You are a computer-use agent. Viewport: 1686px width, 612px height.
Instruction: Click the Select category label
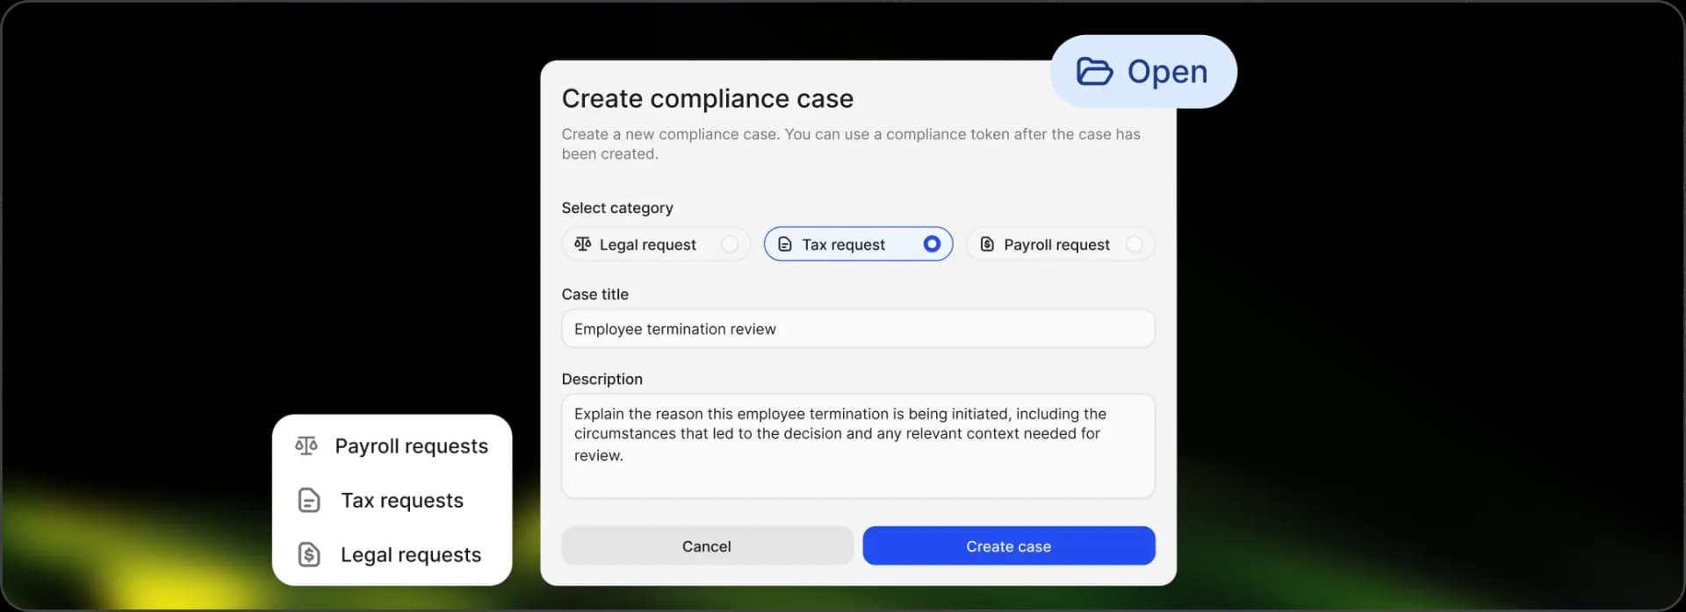617,208
